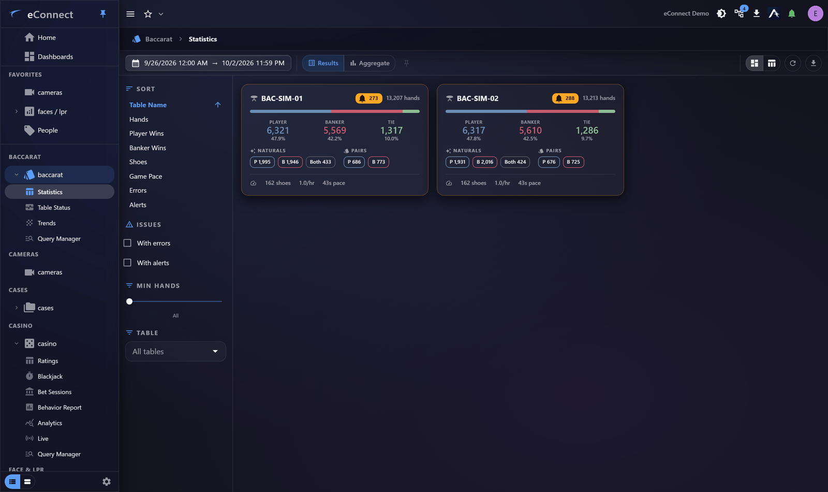Open the hamburger menu icon
The width and height of the screenshot is (828, 492).
click(130, 14)
